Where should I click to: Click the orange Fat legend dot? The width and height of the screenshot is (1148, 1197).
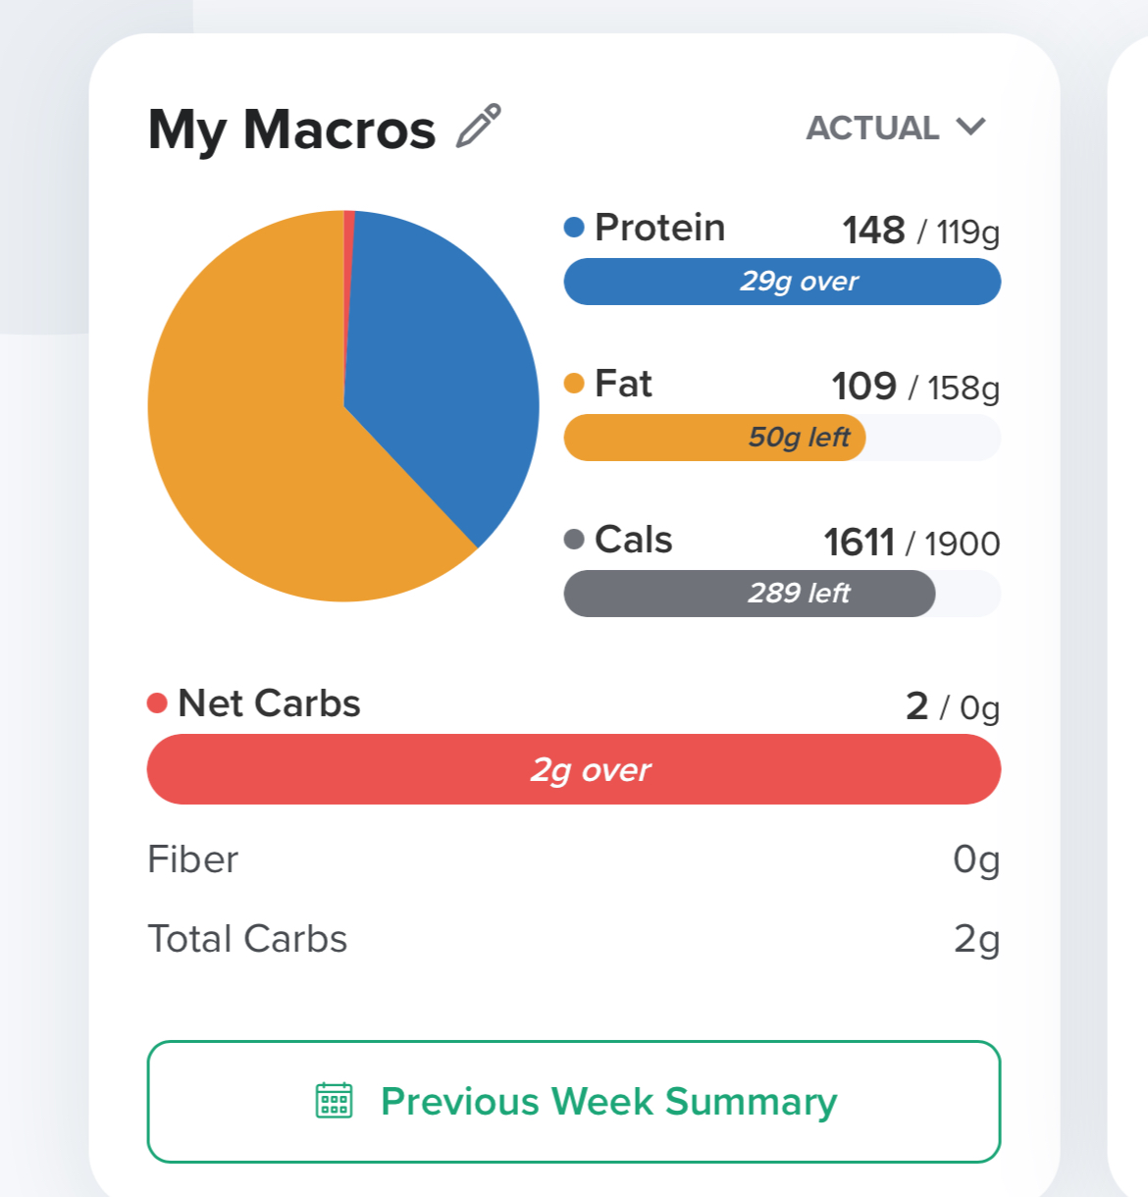(574, 384)
